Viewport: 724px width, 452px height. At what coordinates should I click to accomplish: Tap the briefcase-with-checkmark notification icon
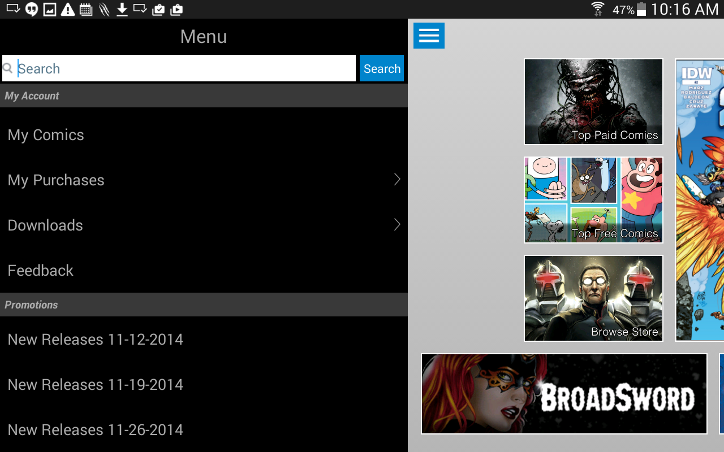[158, 10]
